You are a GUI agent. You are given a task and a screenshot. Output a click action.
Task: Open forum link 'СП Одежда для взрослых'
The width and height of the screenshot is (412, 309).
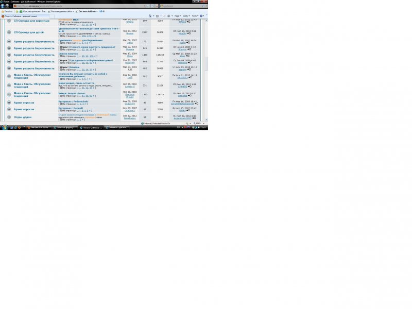click(31, 21)
